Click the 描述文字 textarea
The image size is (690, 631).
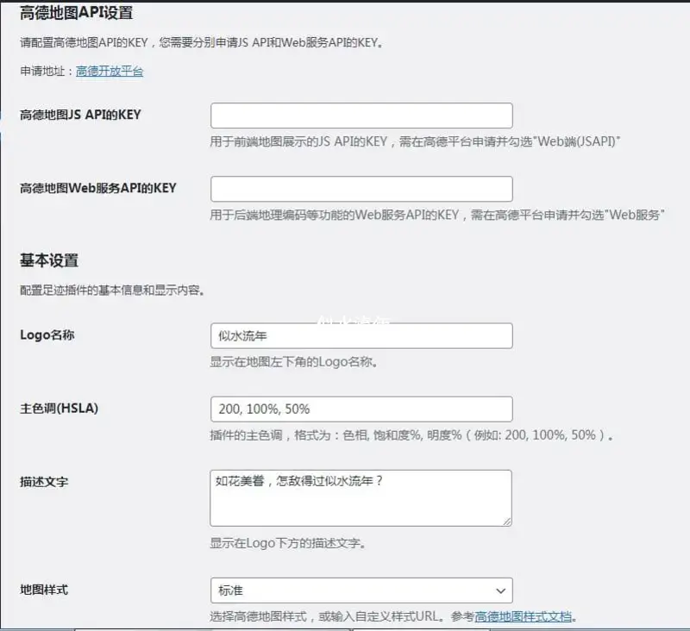pyautogui.click(x=361, y=497)
